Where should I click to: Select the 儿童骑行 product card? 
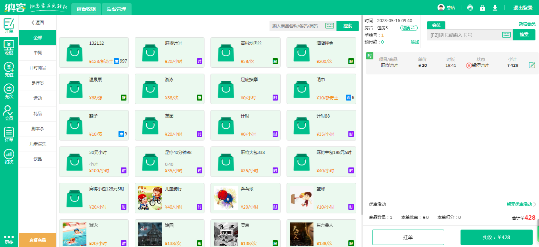[x=170, y=198]
